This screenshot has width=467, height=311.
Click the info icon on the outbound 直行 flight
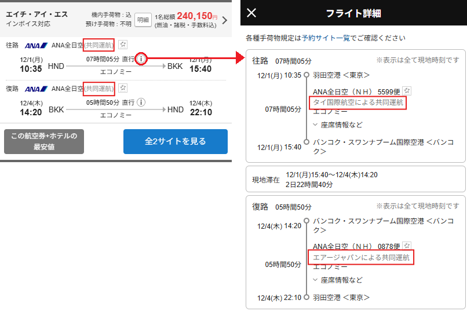coord(142,59)
